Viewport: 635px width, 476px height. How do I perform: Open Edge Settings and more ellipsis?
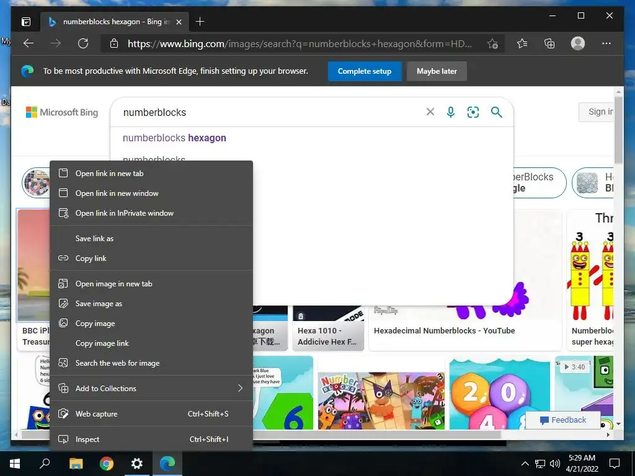606,43
